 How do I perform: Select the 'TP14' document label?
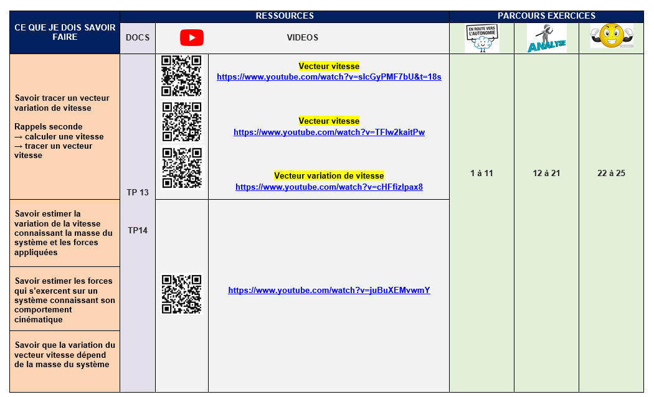138,231
